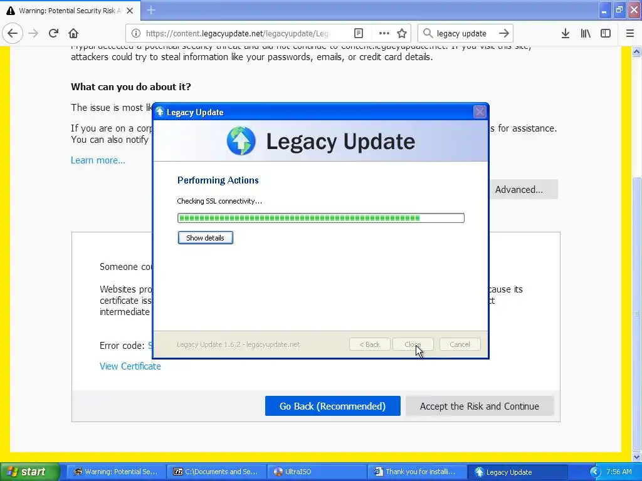Toggle reader view icon
Viewport: 642px width, 481px height.
point(358,33)
